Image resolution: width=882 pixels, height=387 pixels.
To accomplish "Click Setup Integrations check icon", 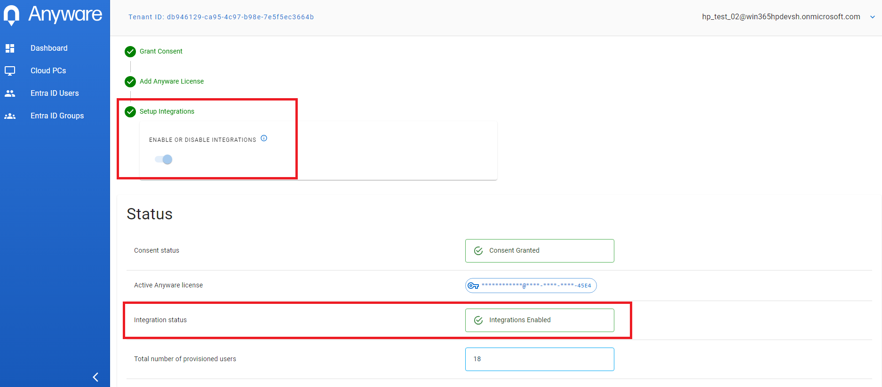I will (130, 112).
